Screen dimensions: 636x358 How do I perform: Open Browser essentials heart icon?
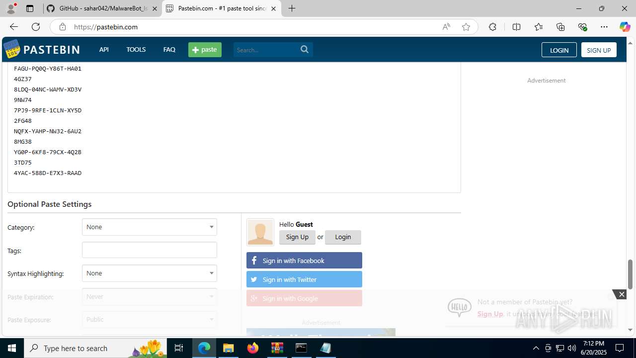[x=582, y=27]
